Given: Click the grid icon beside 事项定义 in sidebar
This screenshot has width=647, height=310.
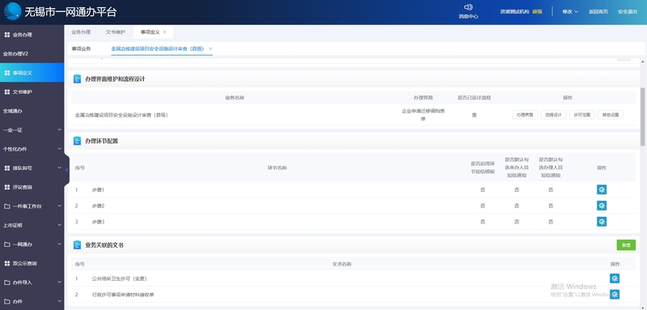Looking at the screenshot, I should click(x=7, y=73).
